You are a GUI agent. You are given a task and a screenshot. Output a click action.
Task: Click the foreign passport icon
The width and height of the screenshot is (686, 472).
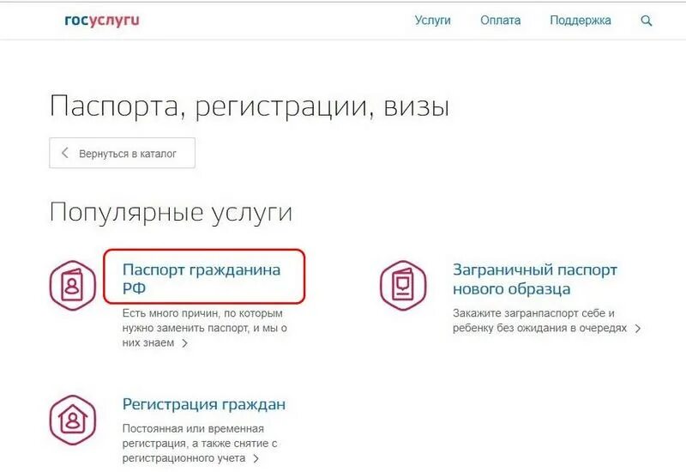[x=403, y=286]
